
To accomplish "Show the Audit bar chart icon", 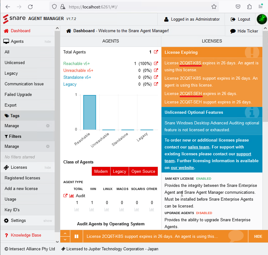I will click(72, 196).
